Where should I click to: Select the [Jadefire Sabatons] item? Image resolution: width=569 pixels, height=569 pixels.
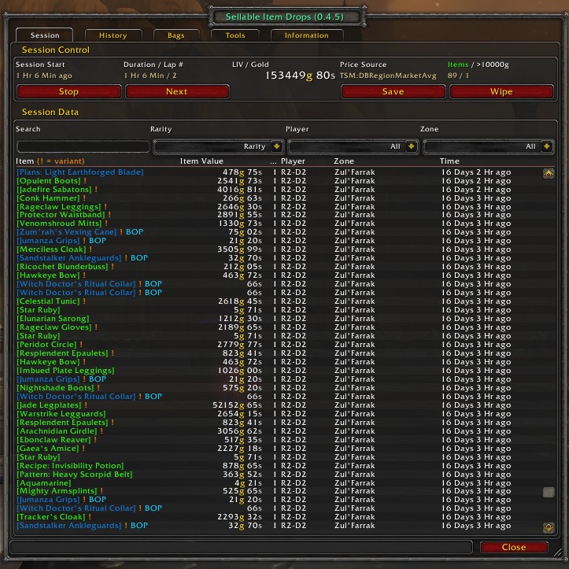coord(54,190)
